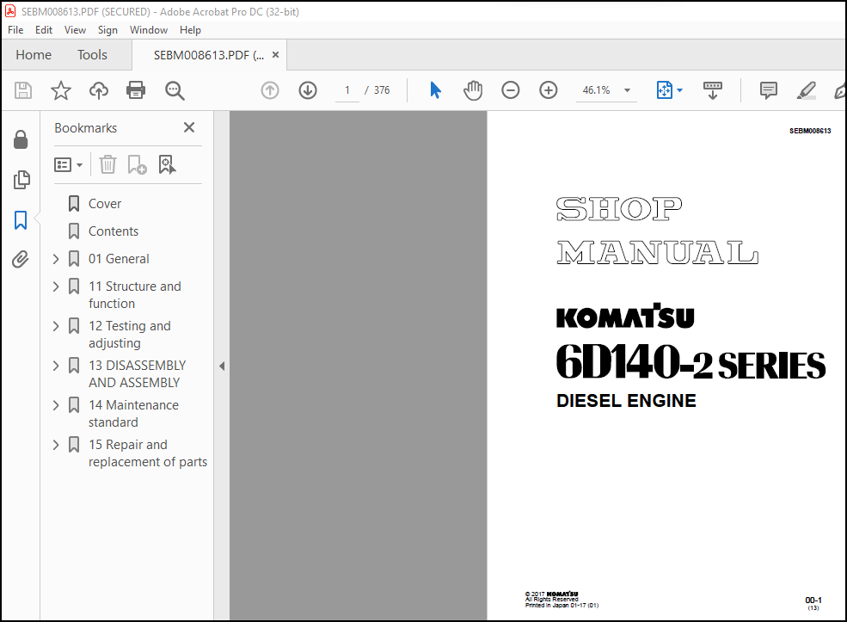Click the SEBM008613 code on the page

tap(810, 131)
